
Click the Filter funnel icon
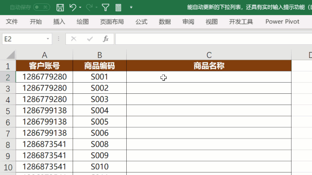(x=105, y=8)
